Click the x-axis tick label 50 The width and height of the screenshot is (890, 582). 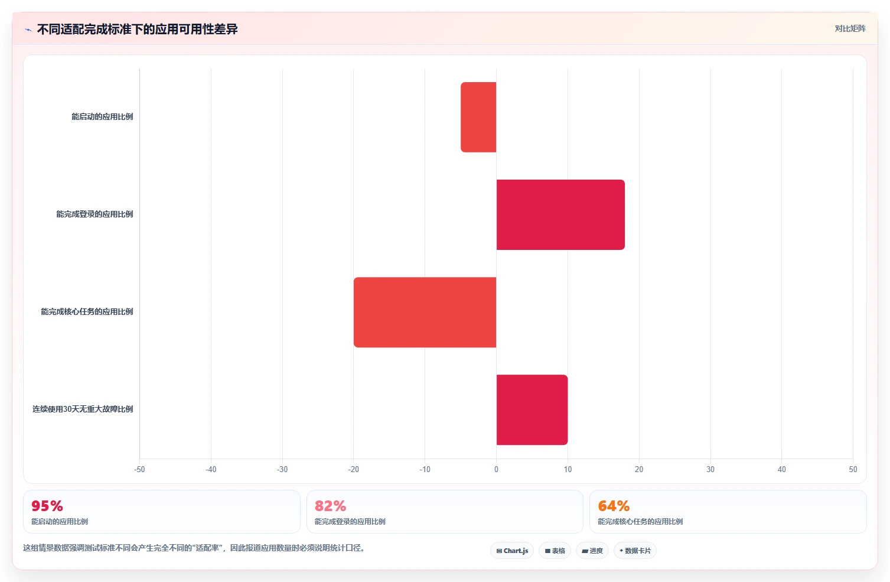853,470
